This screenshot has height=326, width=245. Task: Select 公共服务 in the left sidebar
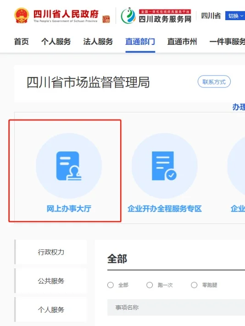(x=51, y=281)
